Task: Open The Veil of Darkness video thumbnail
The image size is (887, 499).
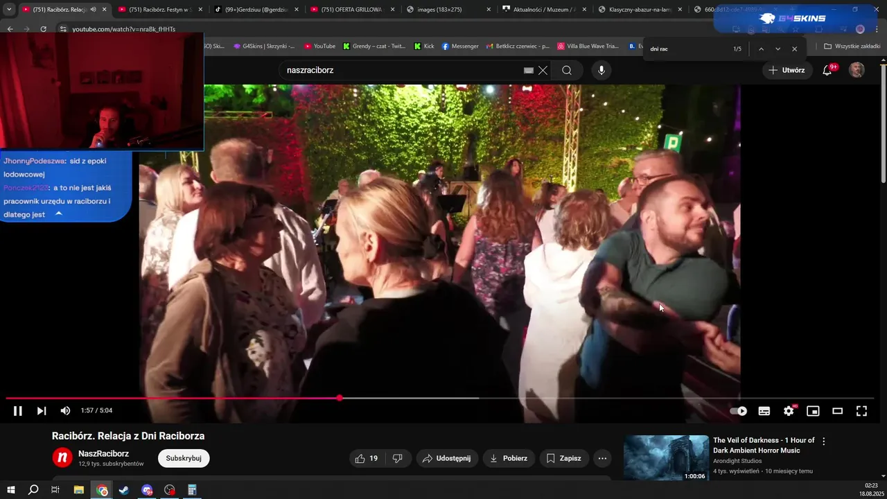Action: pos(666,457)
